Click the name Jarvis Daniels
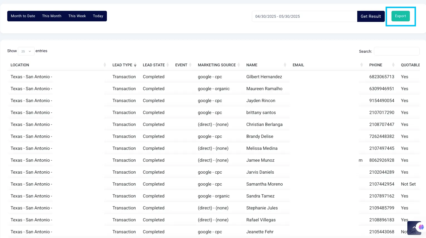The image size is (426, 238). (260, 172)
